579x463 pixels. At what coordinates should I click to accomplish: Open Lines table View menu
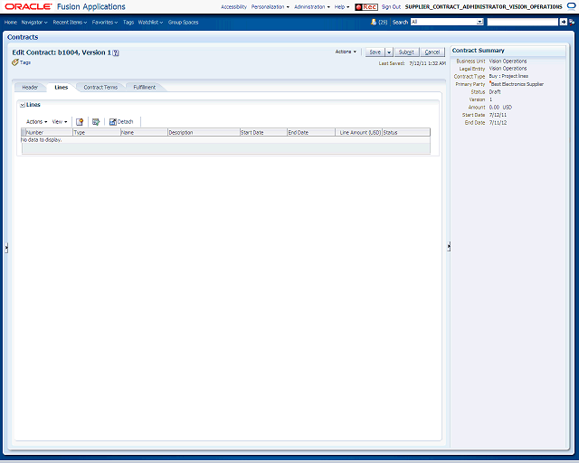coord(60,122)
